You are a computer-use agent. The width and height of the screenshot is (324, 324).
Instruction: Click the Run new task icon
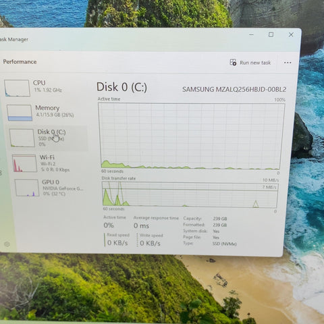click(x=233, y=62)
